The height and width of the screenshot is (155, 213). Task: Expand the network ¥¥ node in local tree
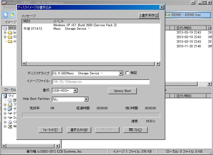point(5,126)
